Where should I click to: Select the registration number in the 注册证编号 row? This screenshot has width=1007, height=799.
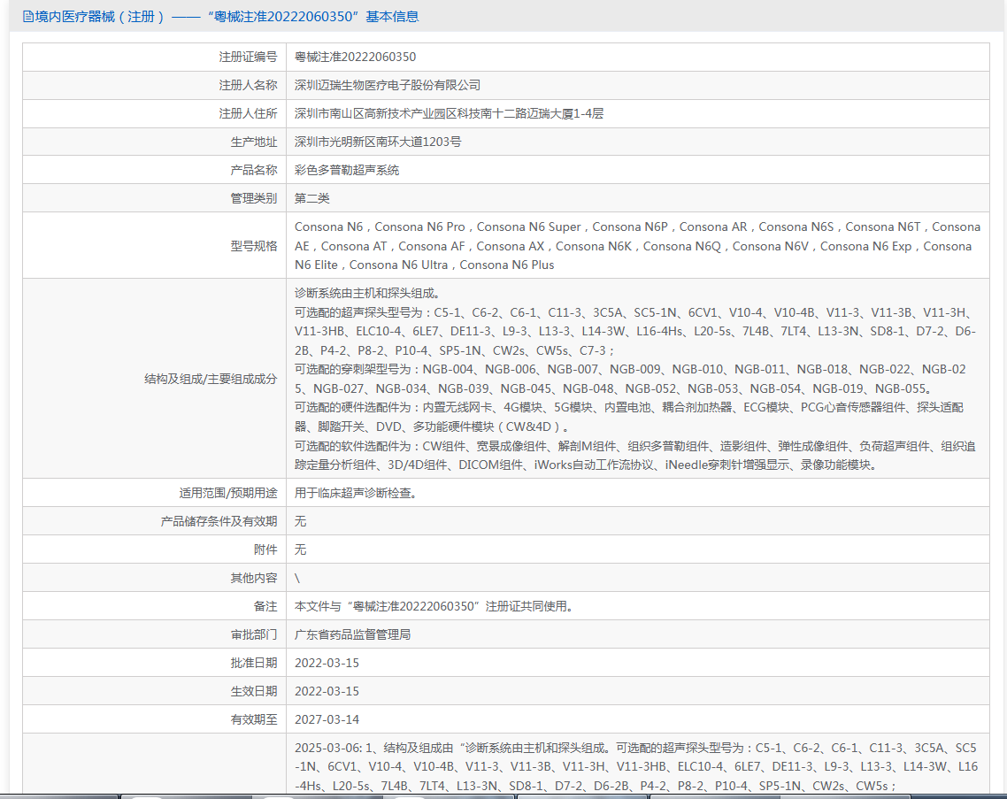click(x=355, y=58)
